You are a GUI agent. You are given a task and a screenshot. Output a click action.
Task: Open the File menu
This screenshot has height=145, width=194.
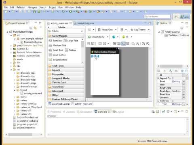tap(6, 7)
